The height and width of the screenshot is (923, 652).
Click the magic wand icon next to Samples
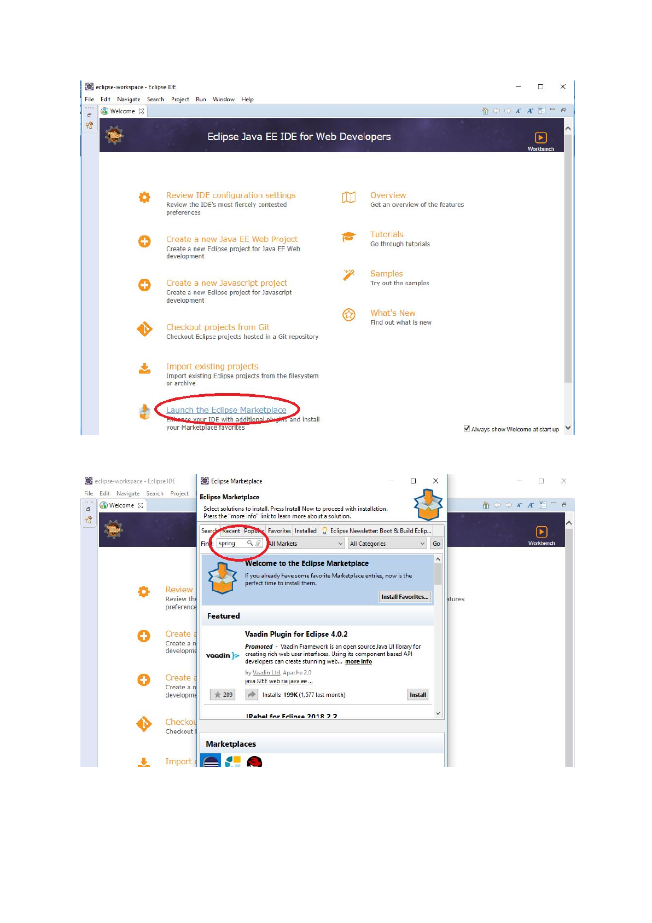point(348,275)
